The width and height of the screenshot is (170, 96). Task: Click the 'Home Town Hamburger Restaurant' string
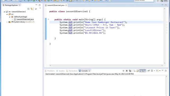point(104,22)
